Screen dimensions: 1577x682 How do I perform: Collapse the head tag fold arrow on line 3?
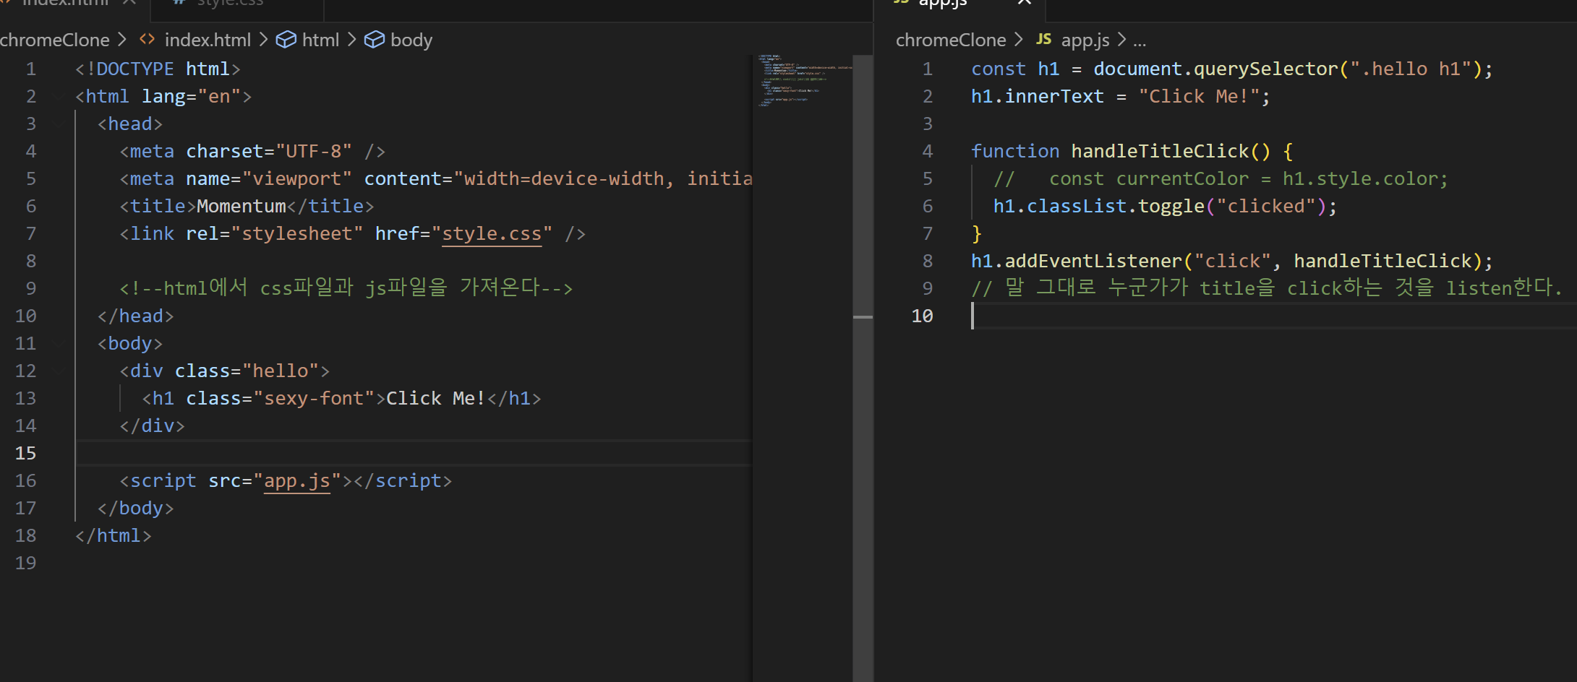[59, 124]
